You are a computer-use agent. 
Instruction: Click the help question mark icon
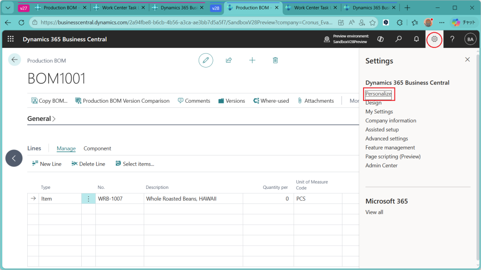[x=452, y=39]
